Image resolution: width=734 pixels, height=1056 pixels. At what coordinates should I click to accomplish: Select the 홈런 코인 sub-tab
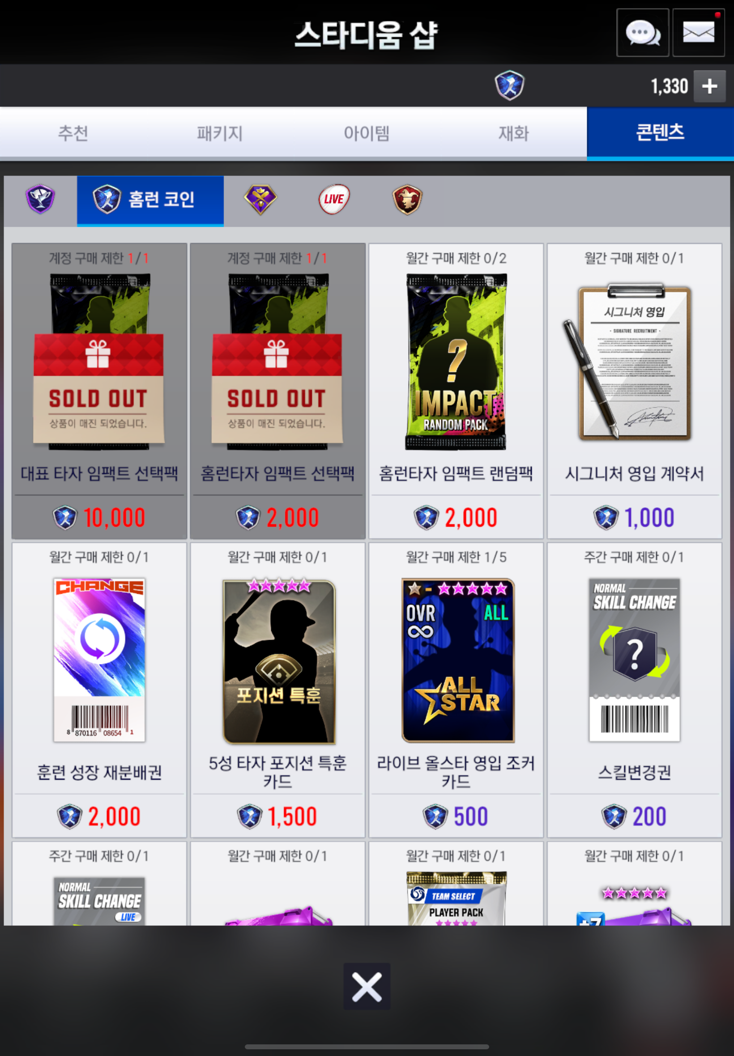[x=150, y=200]
